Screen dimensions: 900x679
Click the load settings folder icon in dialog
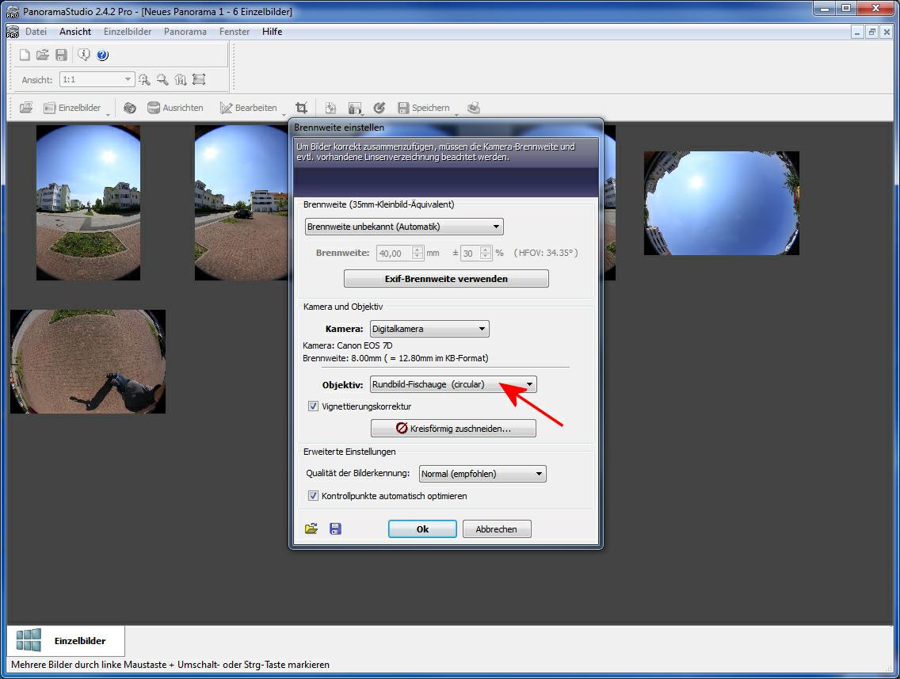[311, 528]
